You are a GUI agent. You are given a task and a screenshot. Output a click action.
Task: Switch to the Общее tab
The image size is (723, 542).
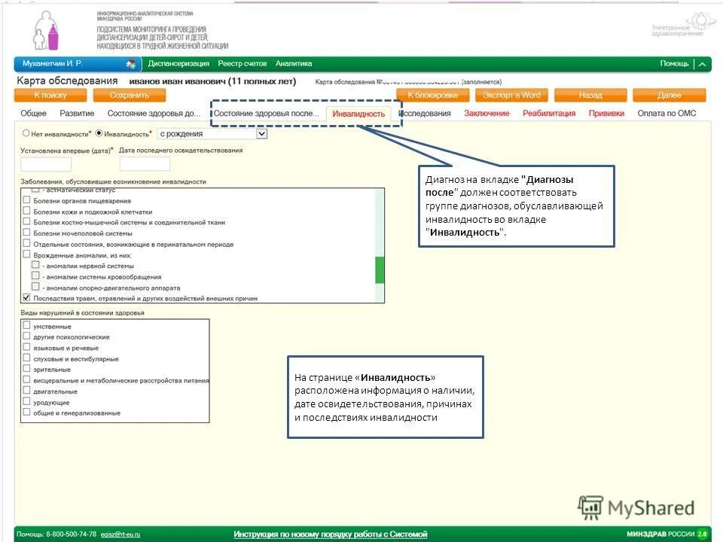(x=33, y=114)
